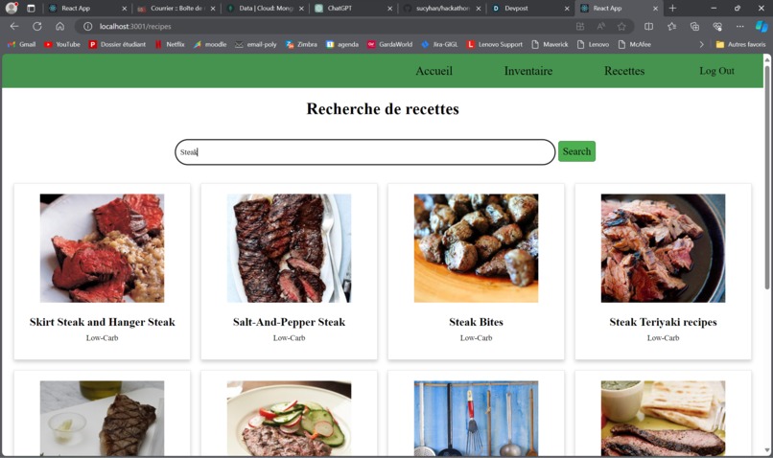Image resolution: width=773 pixels, height=458 pixels.
Task: Go to Accueil in the navbar
Action: tap(433, 71)
